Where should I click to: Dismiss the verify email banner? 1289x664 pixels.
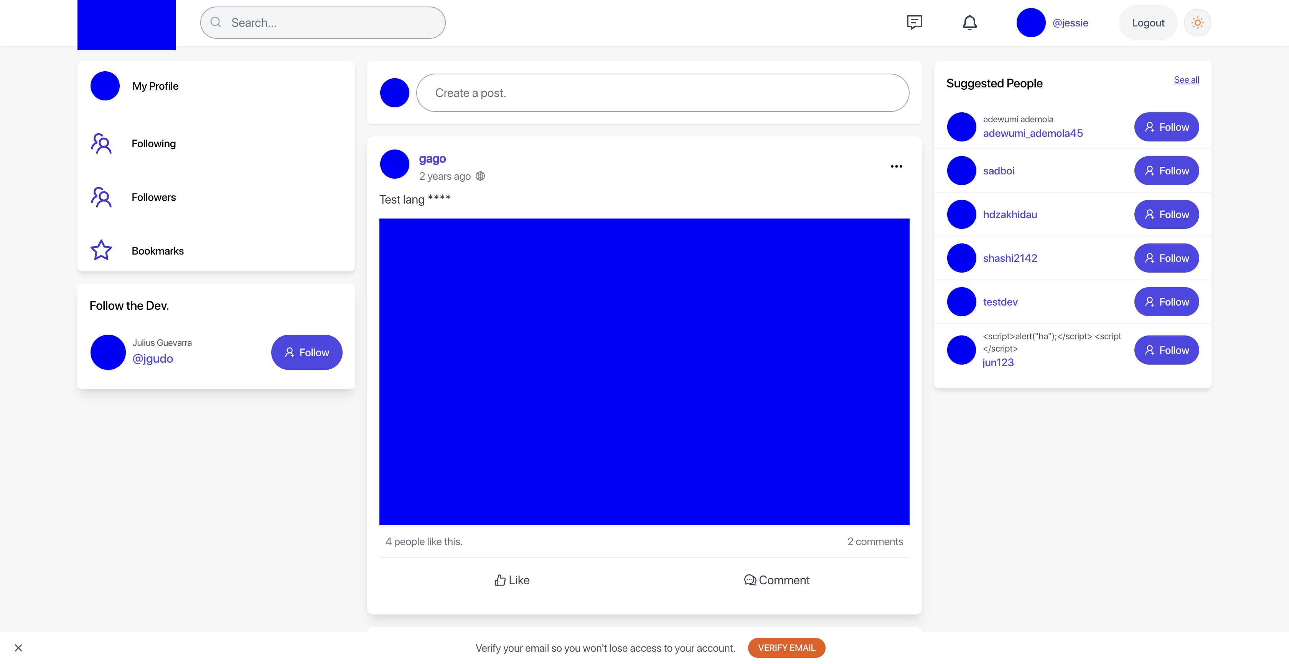(18, 648)
